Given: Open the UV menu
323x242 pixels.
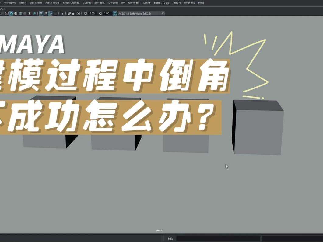Looking at the screenshot, I should click(123, 3).
